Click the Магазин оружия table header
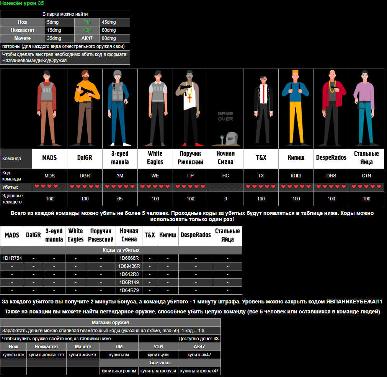This screenshot has height=377, width=387. point(110,323)
